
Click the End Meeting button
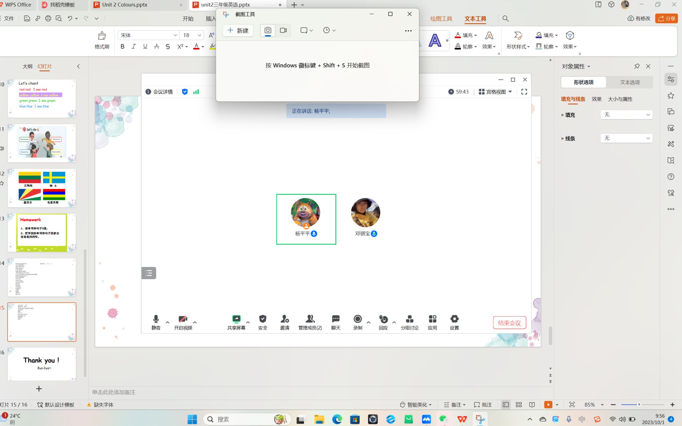coord(509,323)
